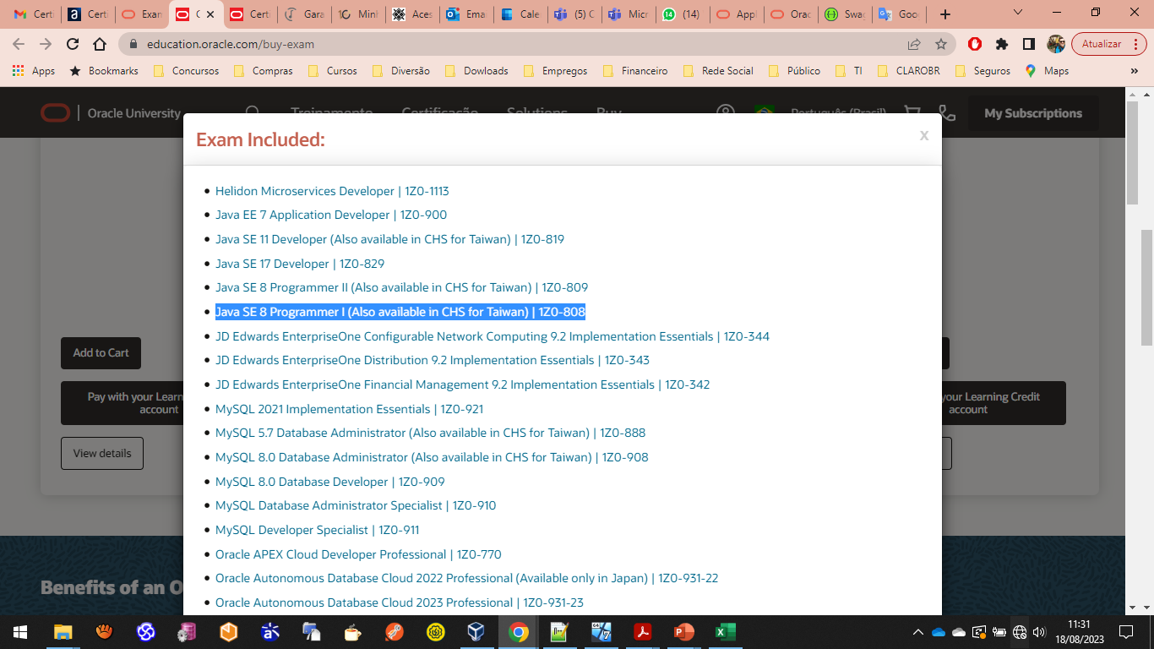Screen dimensions: 1154x649
Task: Select MySQL 8.0 Database Developer 1Z0-909
Action: tap(329, 482)
